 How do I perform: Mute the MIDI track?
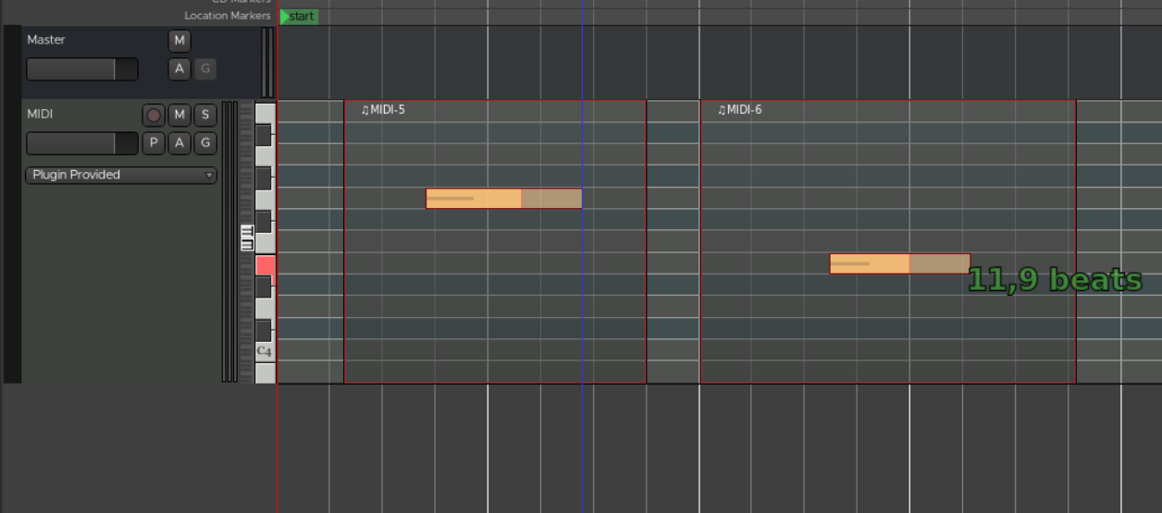[x=179, y=116]
